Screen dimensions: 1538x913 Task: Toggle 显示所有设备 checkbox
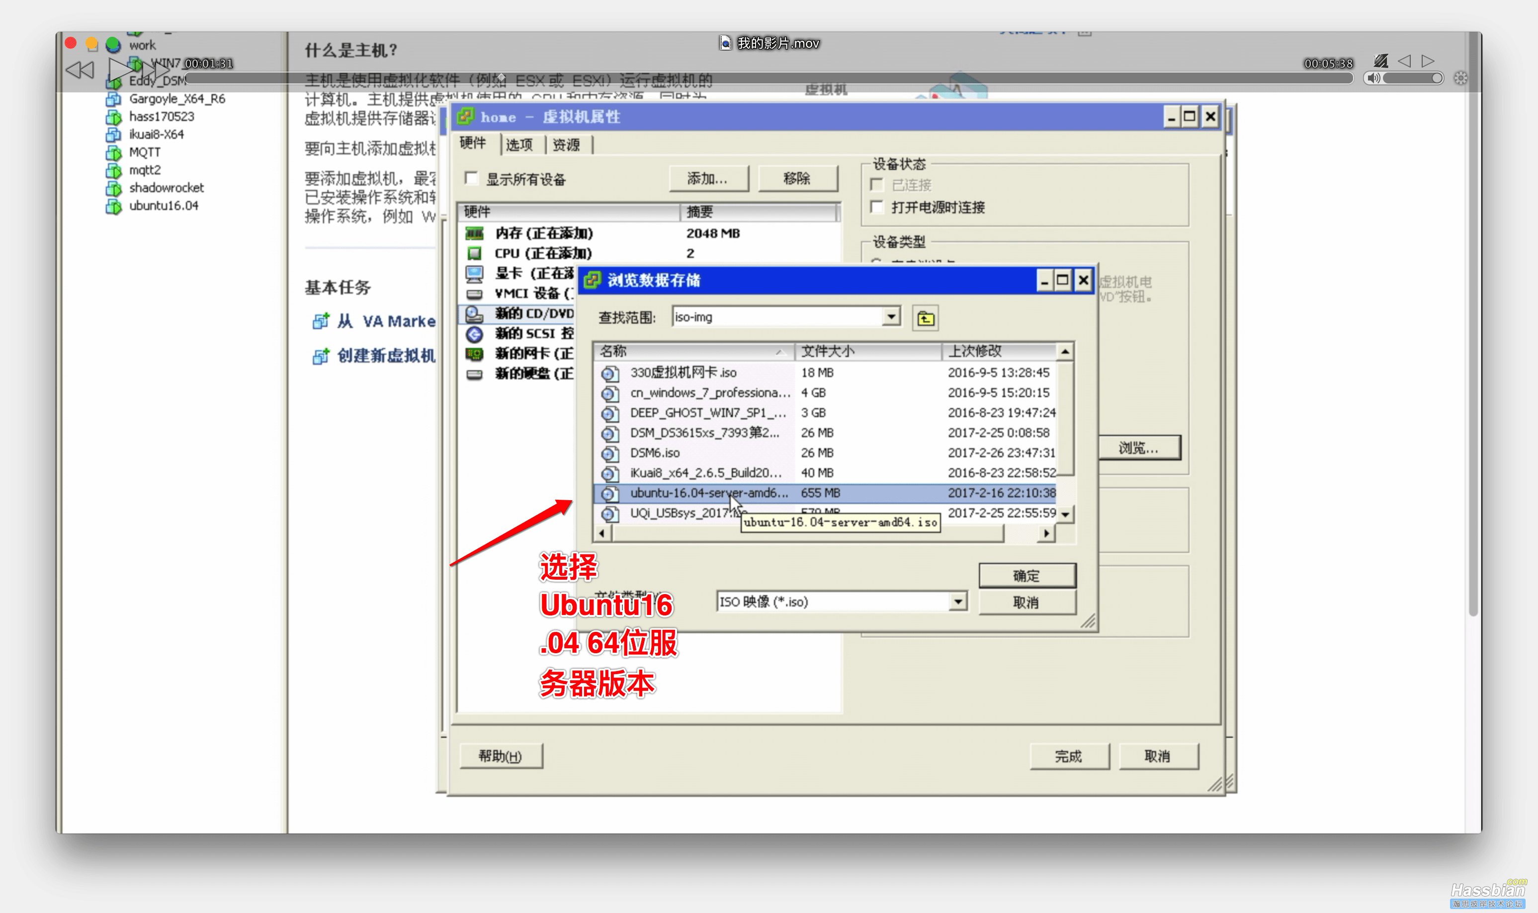pyautogui.click(x=472, y=179)
